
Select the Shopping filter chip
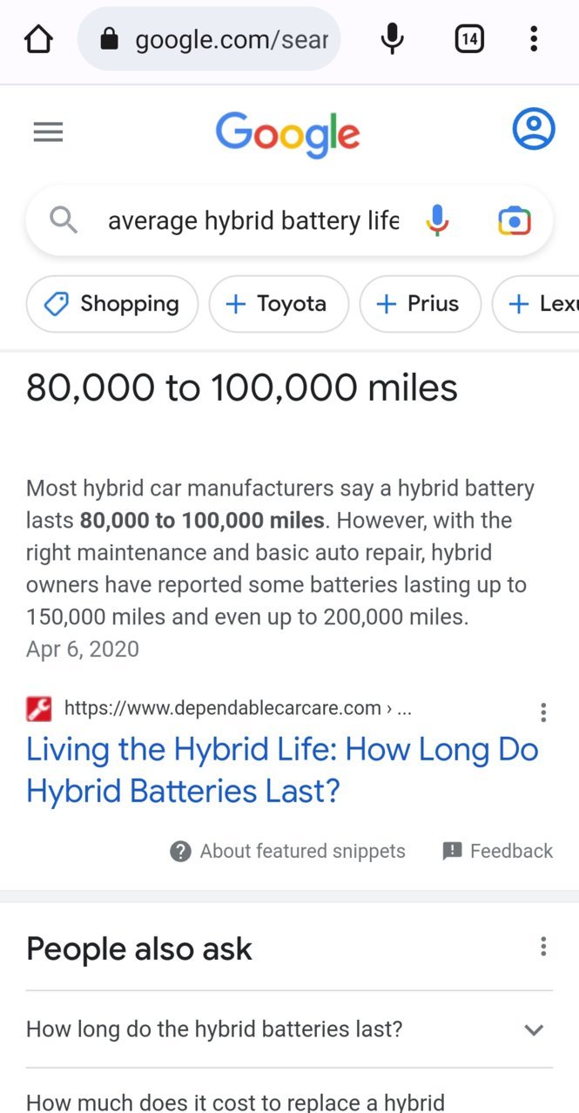pyautogui.click(x=112, y=304)
